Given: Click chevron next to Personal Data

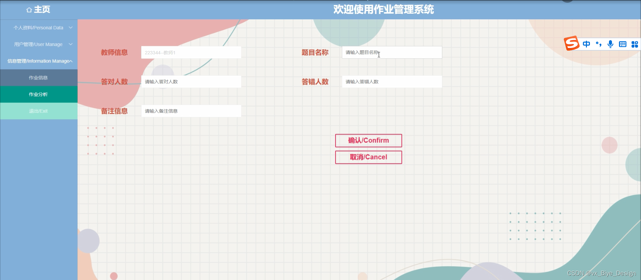Looking at the screenshot, I should pyautogui.click(x=71, y=28).
